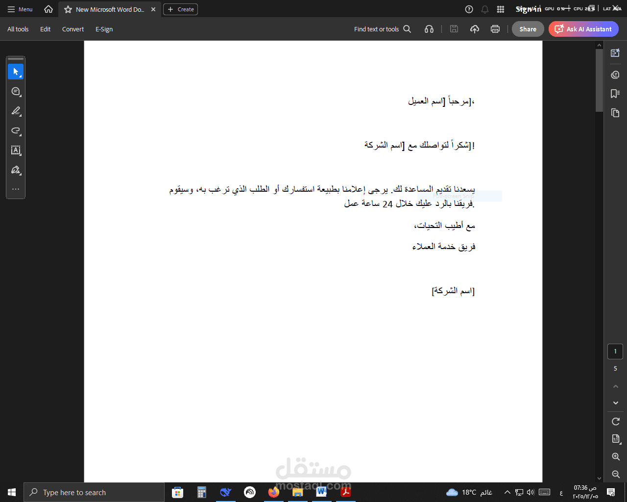Click the scrollbar down arrow

coord(599,478)
